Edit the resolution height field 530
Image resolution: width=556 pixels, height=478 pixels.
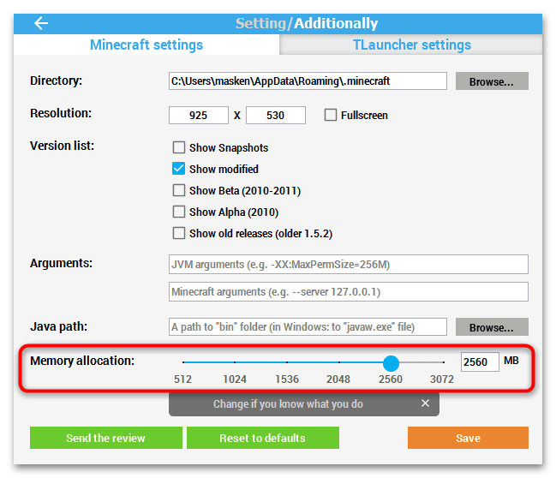[x=276, y=116]
